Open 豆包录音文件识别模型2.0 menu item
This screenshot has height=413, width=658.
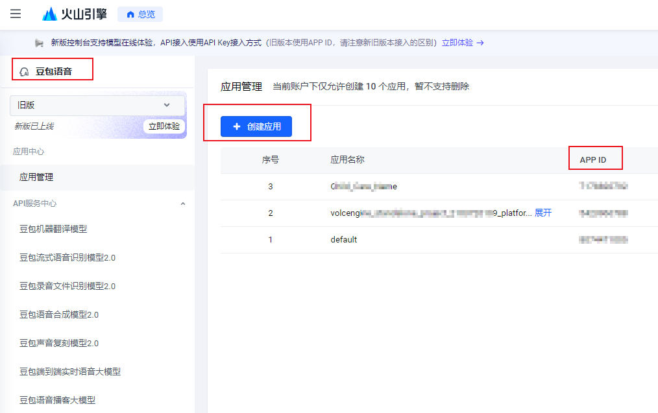(x=67, y=286)
